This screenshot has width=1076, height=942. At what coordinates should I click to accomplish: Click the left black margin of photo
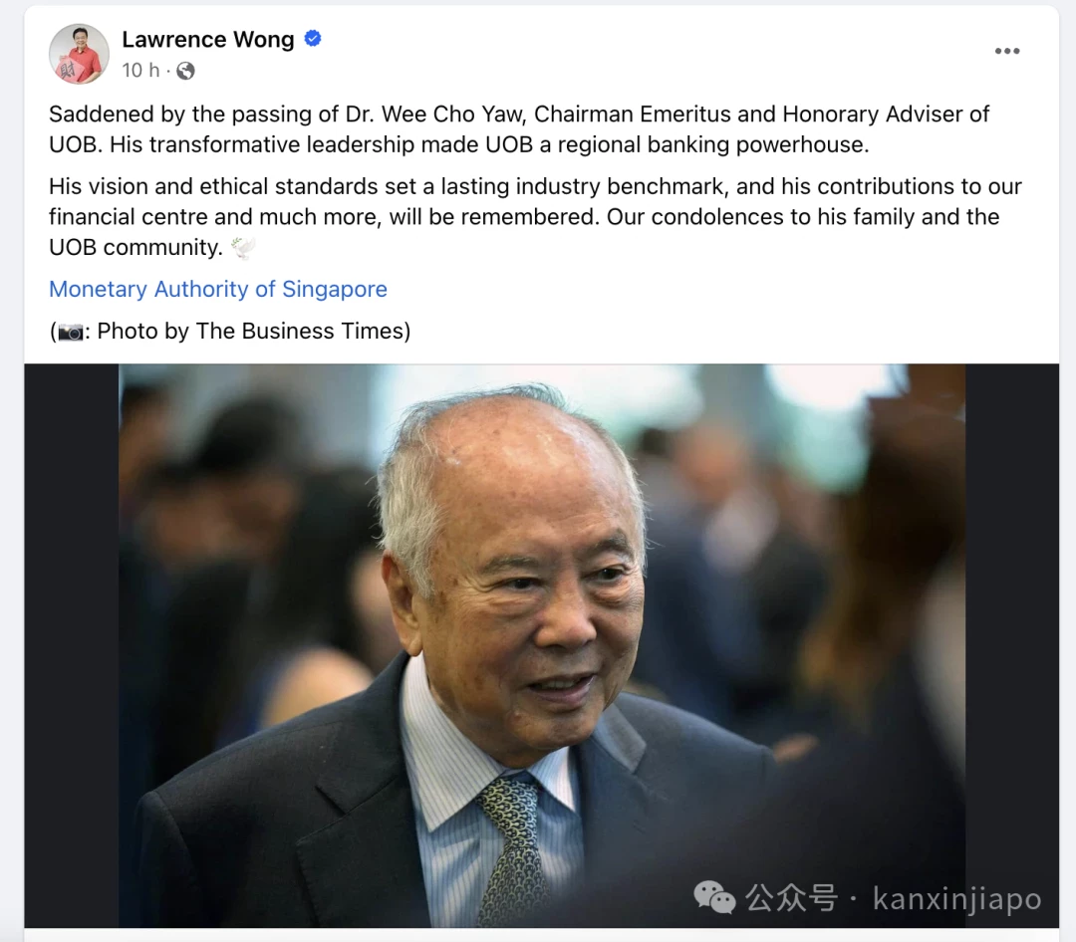(x=72, y=645)
